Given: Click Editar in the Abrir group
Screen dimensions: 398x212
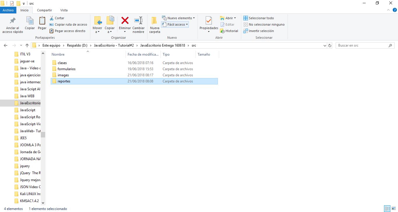Looking at the screenshot, I should [x=227, y=24].
